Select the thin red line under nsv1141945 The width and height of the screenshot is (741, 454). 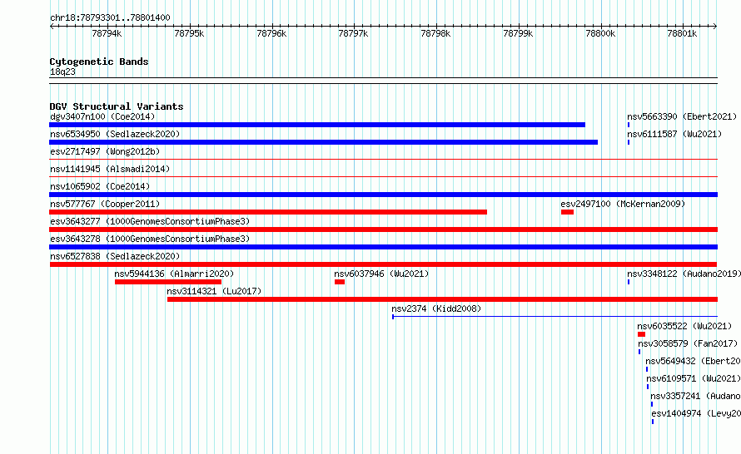point(383,177)
